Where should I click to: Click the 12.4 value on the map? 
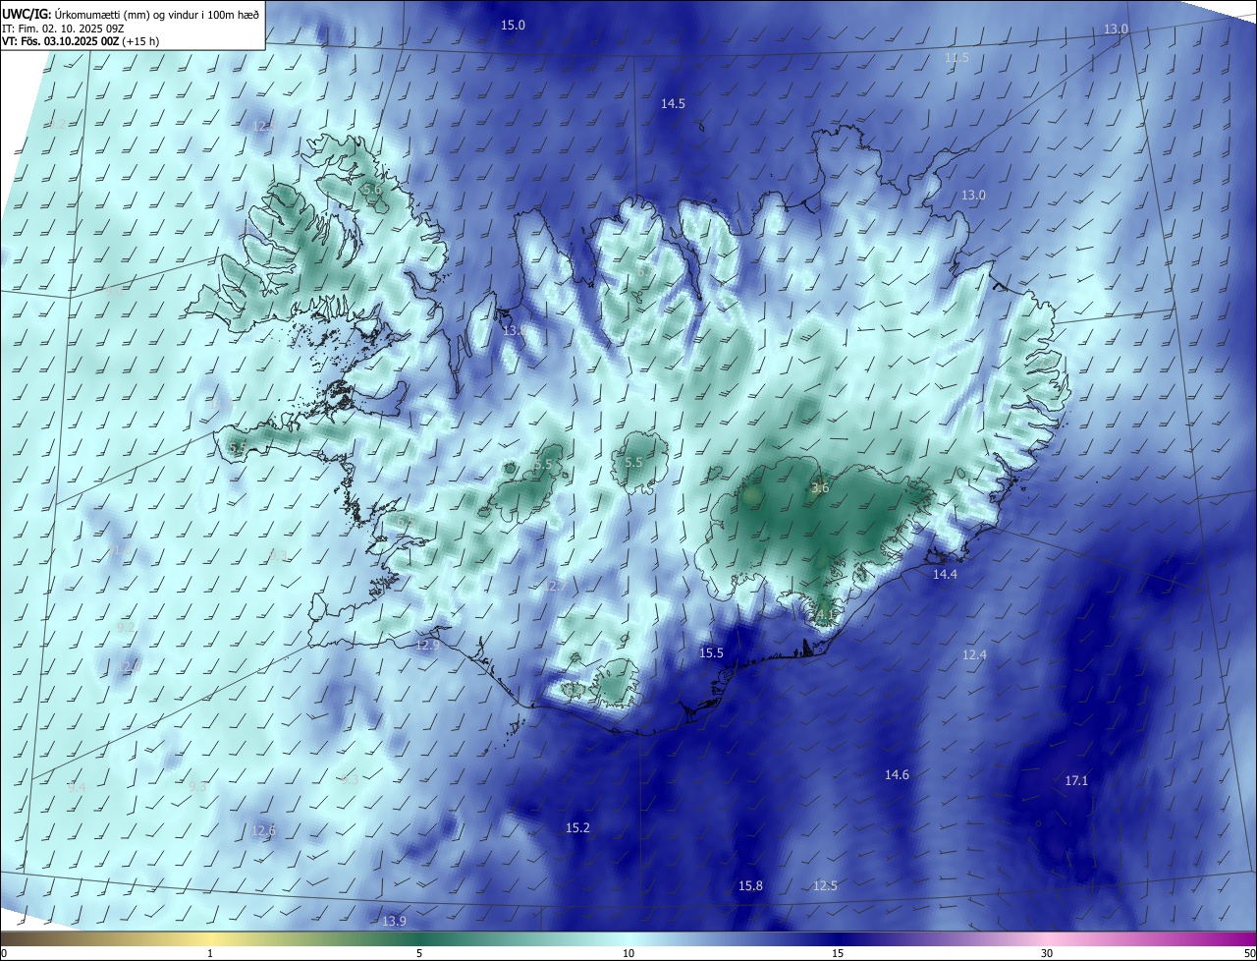(x=974, y=654)
